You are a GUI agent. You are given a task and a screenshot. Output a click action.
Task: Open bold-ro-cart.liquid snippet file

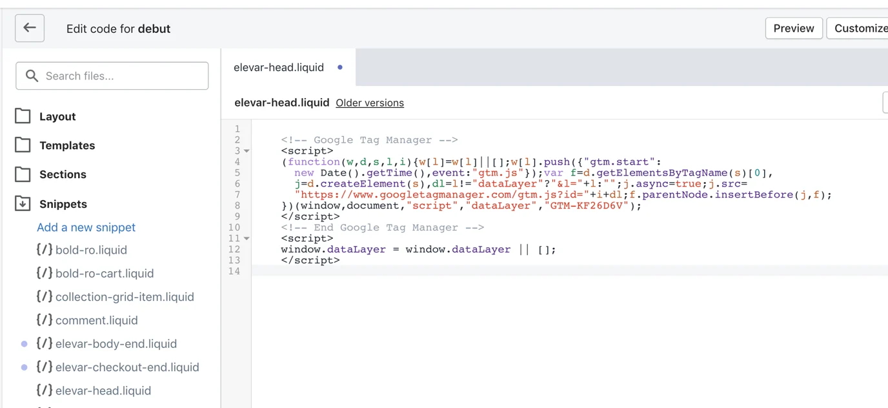click(x=105, y=274)
